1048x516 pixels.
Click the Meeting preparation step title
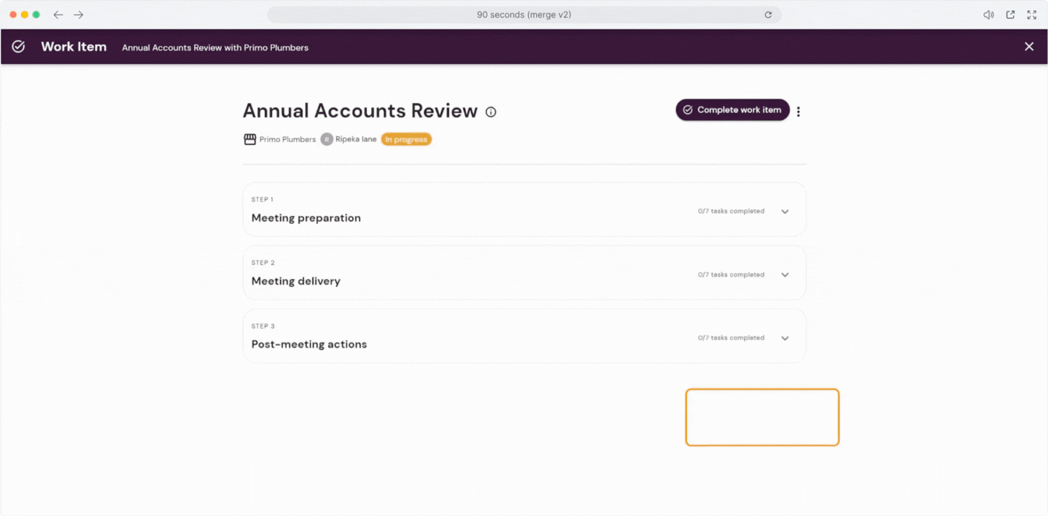(x=306, y=218)
